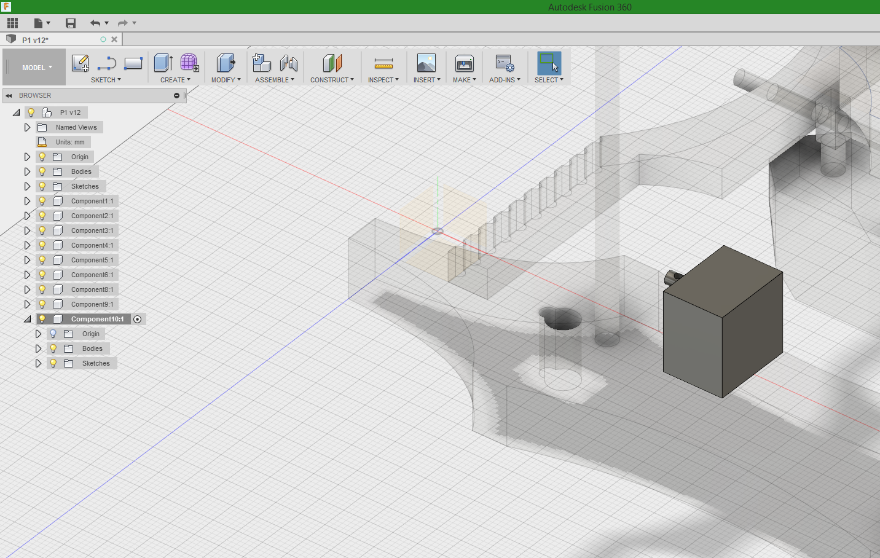
Task: Start Create Sketch tool
Action: click(x=81, y=63)
